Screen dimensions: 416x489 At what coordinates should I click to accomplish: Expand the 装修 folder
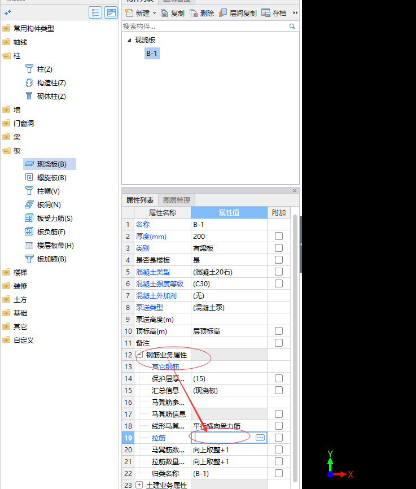coord(6,286)
